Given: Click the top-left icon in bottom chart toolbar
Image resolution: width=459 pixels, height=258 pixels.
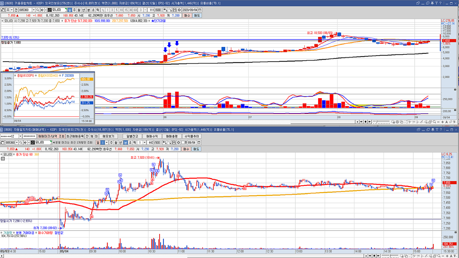Looking at the screenshot, I should [3, 142].
